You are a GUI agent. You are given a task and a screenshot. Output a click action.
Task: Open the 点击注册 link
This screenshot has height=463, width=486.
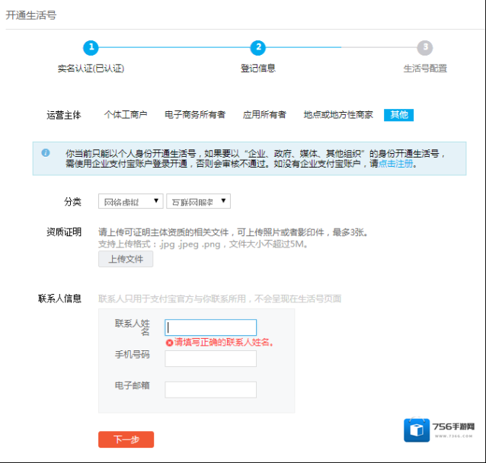tap(395, 163)
